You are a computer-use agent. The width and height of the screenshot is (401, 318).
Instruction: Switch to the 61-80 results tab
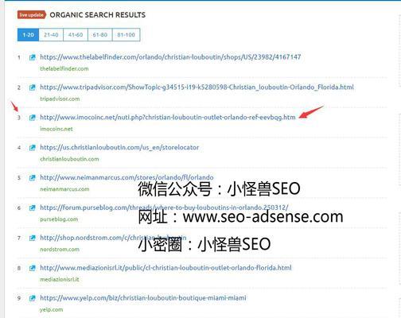click(100, 35)
